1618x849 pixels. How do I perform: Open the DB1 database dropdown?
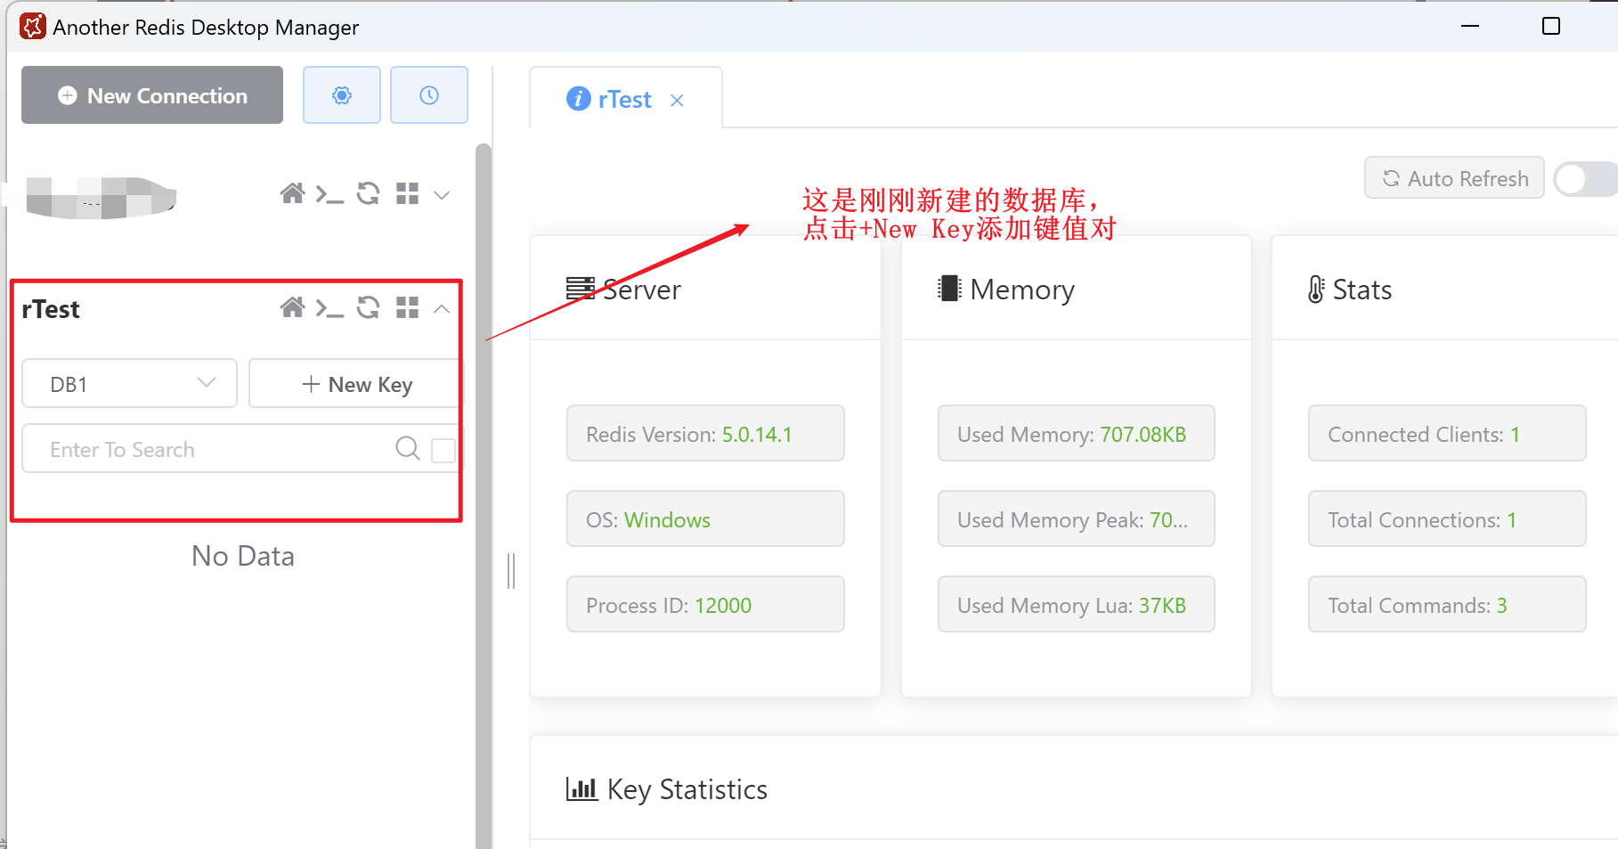(x=129, y=383)
